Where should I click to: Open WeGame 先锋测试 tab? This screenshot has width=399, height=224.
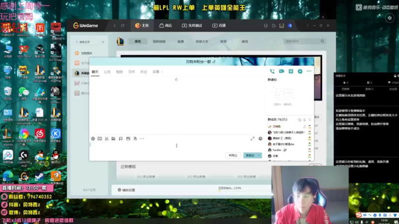(192, 26)
